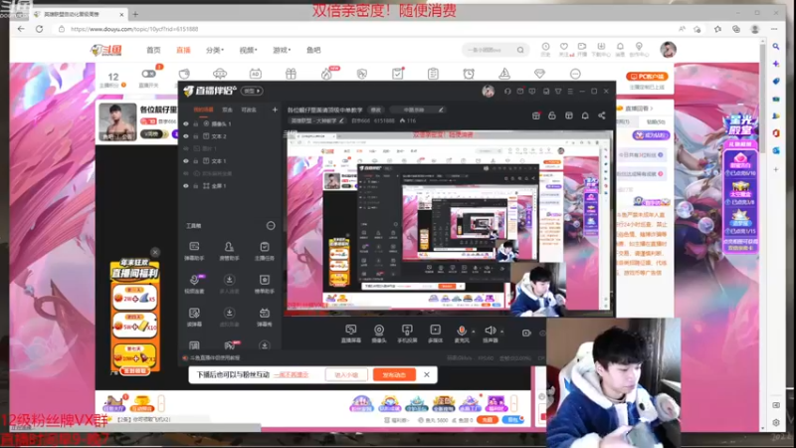Click the browser refresh button
This screenshot has height=448, width=796.
39,29
